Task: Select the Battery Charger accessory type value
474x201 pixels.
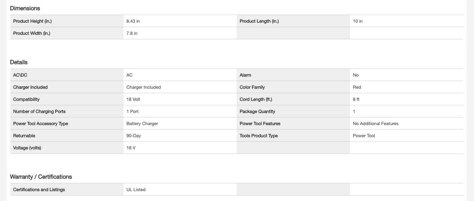Action: tap(142, 124)
